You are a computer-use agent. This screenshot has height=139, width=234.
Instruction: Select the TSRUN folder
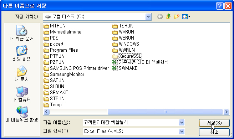[x=123, y=26]
